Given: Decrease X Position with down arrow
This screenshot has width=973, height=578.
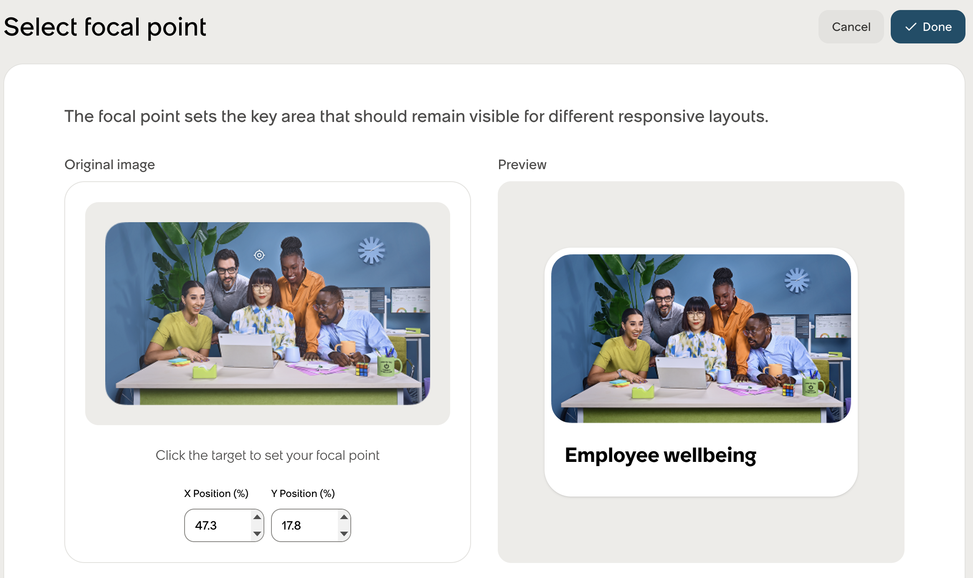Looking at the screenshot, I should (257, 534).
